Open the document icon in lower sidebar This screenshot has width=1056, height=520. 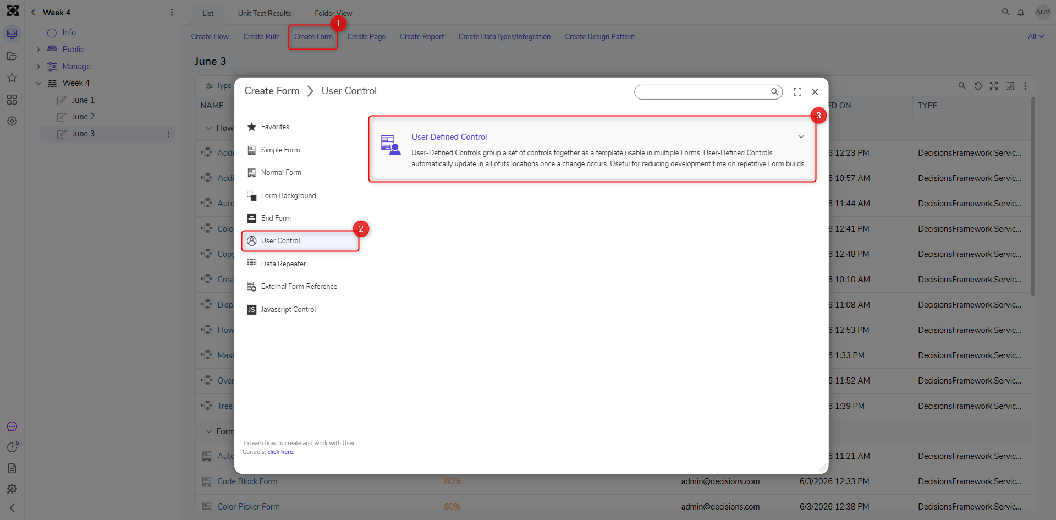[12, 468]
